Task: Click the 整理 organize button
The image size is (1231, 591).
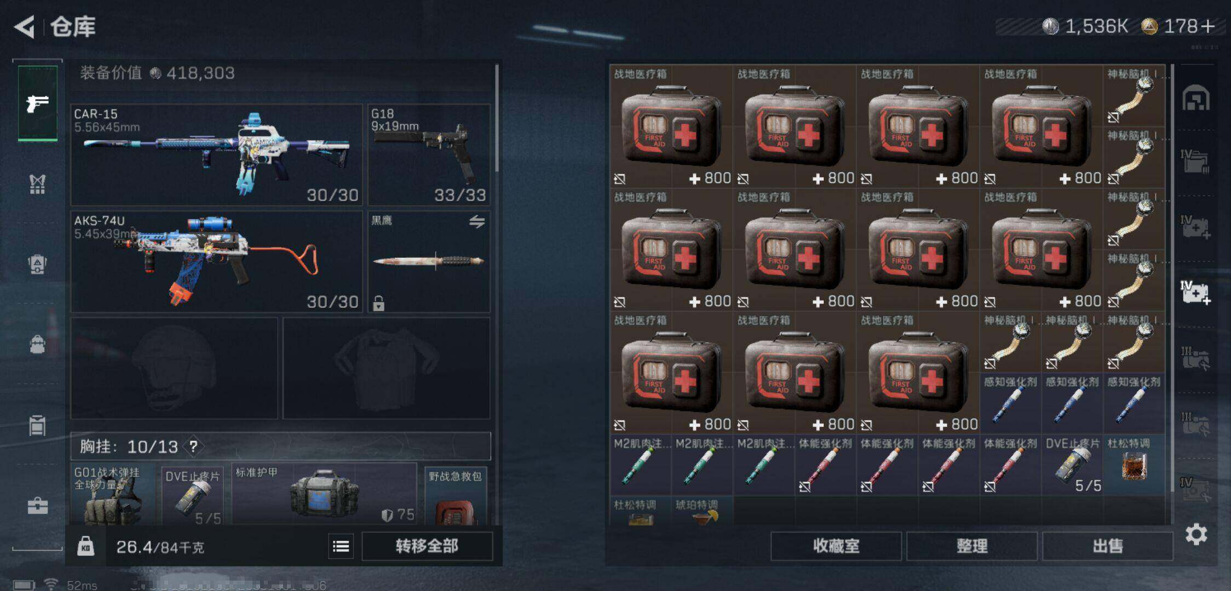Action: (972, 546)
